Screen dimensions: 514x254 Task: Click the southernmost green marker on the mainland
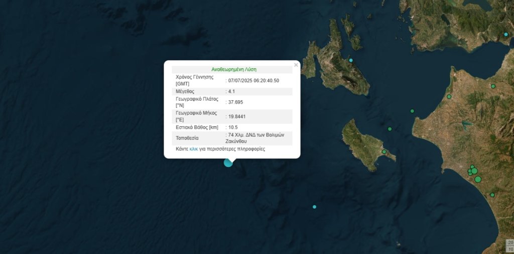492,195
